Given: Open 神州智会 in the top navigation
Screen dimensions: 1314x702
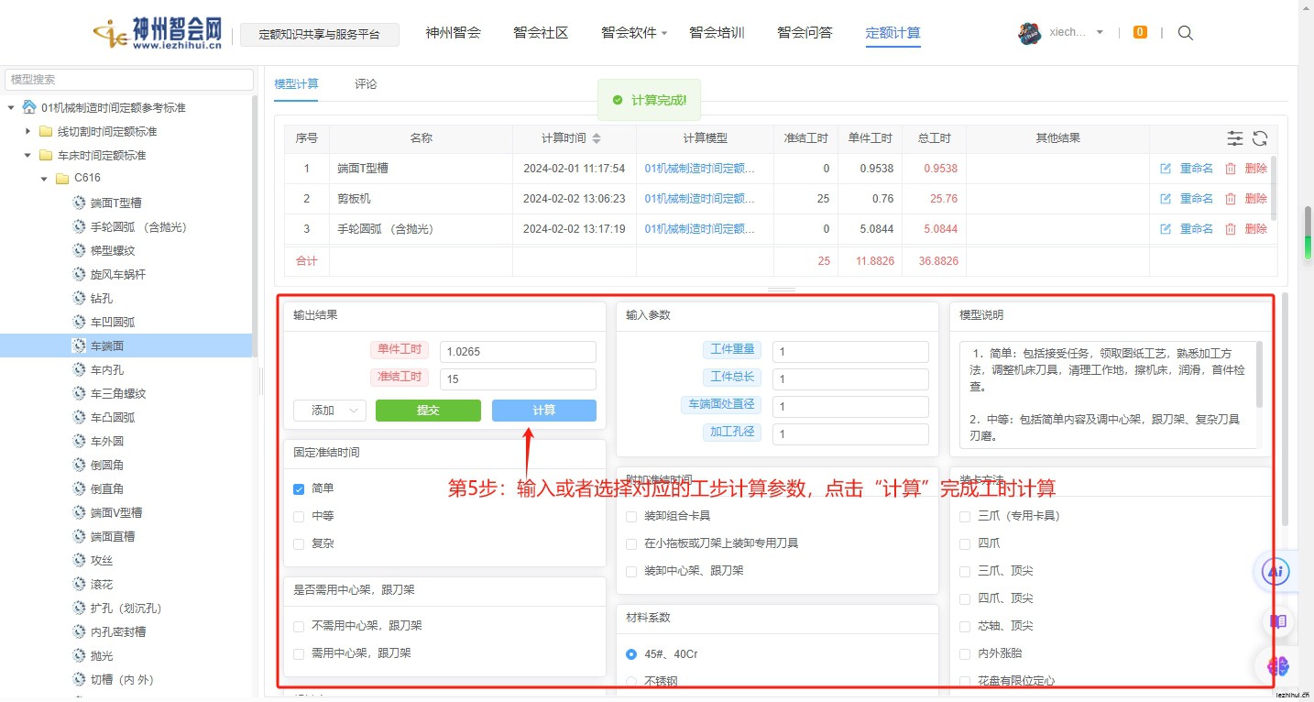Looking at the screenshot, I should pyautogui.click(x=453, y=33).
